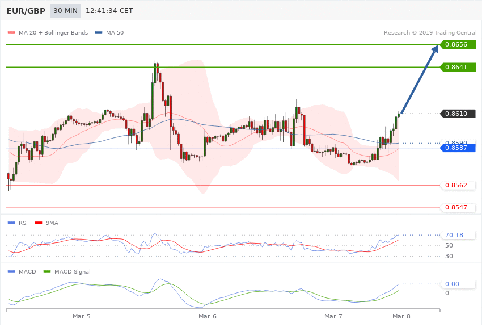Click the Research 2019 Trading Central credit
This screenshot has height=327, width=482.
click(430, 32)
